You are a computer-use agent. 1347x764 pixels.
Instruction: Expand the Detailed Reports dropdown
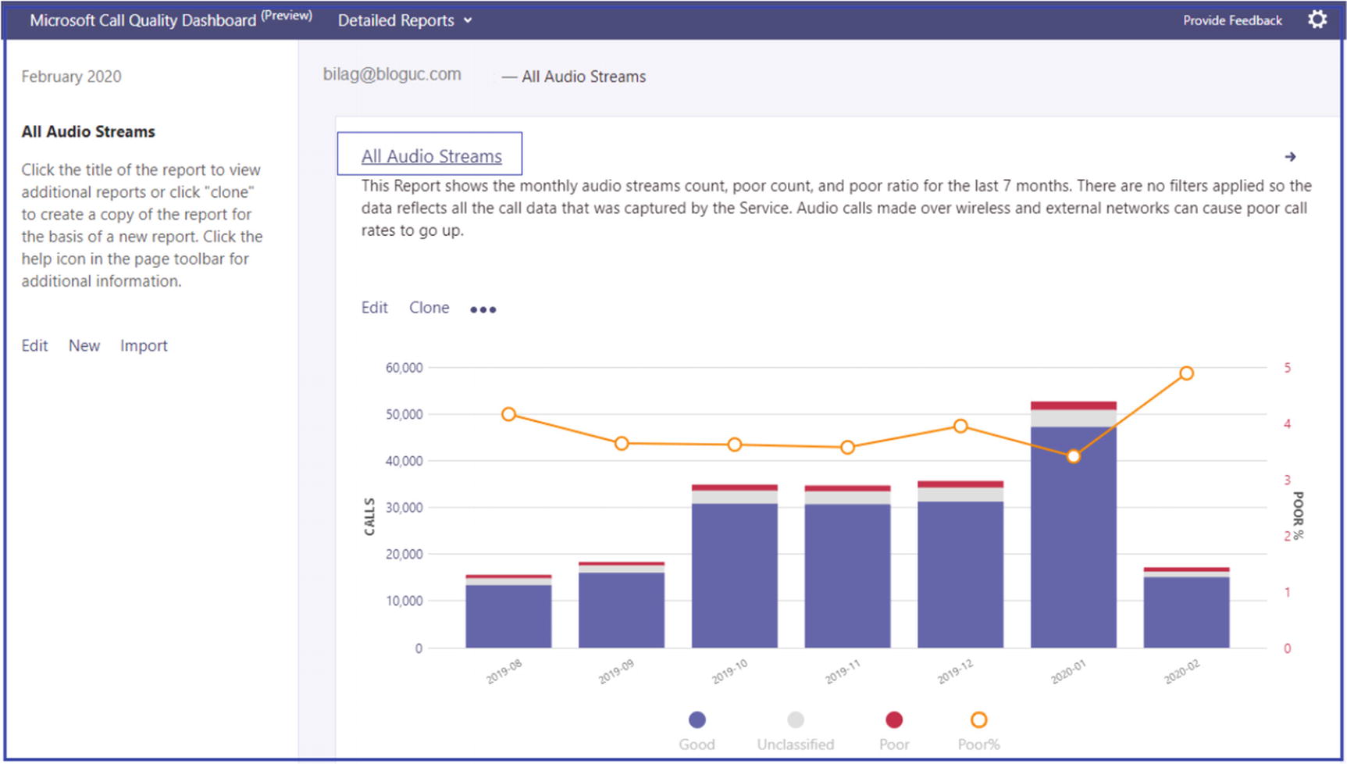click(404, 20)
